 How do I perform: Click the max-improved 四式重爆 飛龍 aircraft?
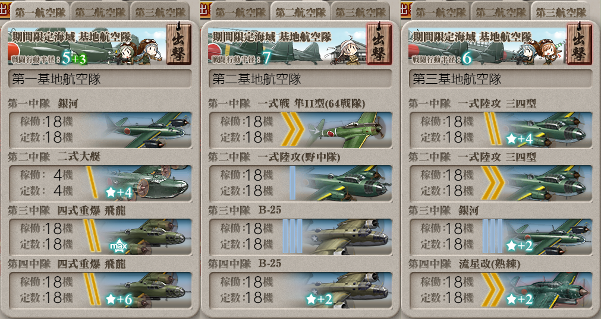coord(100,236)
